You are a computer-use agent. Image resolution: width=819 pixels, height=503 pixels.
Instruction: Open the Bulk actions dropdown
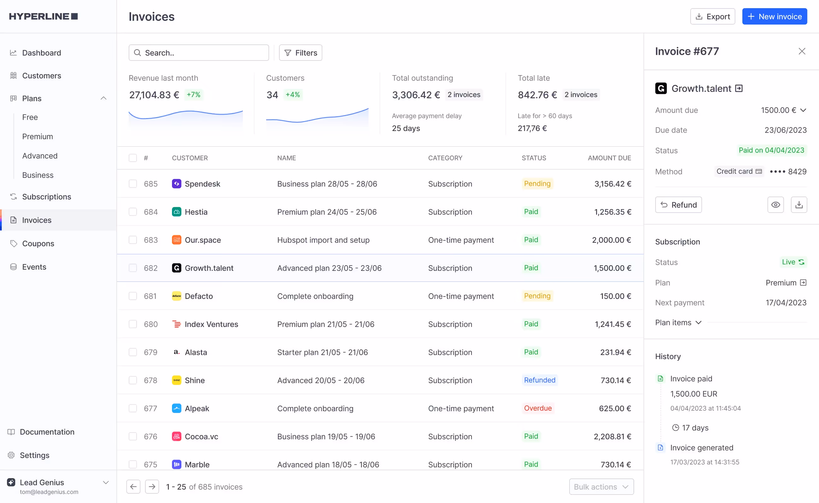tap(601, 486)
